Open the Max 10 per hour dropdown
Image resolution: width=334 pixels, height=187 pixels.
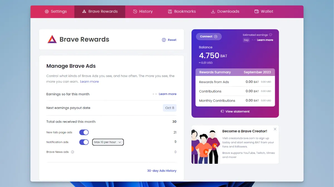tap(108, 142)
